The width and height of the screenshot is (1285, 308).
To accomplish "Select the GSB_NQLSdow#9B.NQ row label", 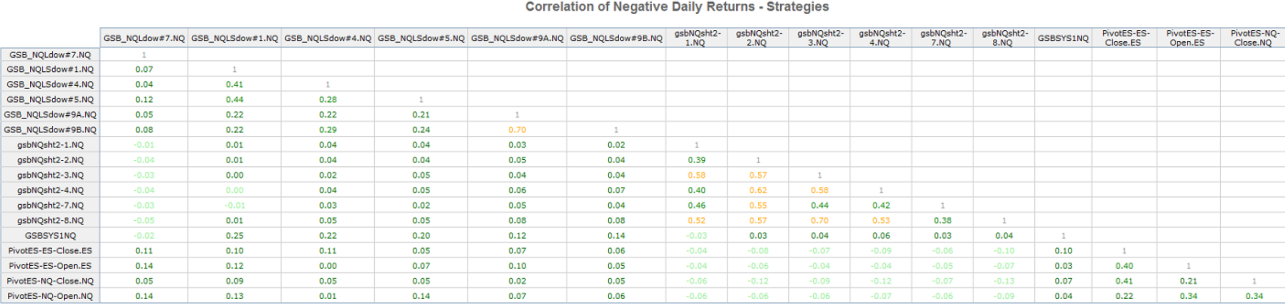I will point(50,129).
